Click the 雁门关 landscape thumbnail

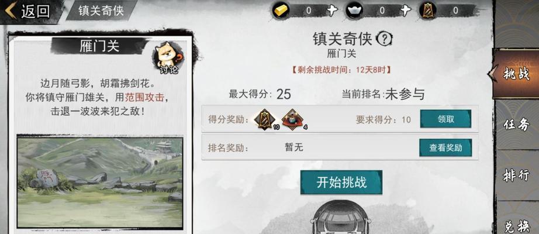coord(100,182)
